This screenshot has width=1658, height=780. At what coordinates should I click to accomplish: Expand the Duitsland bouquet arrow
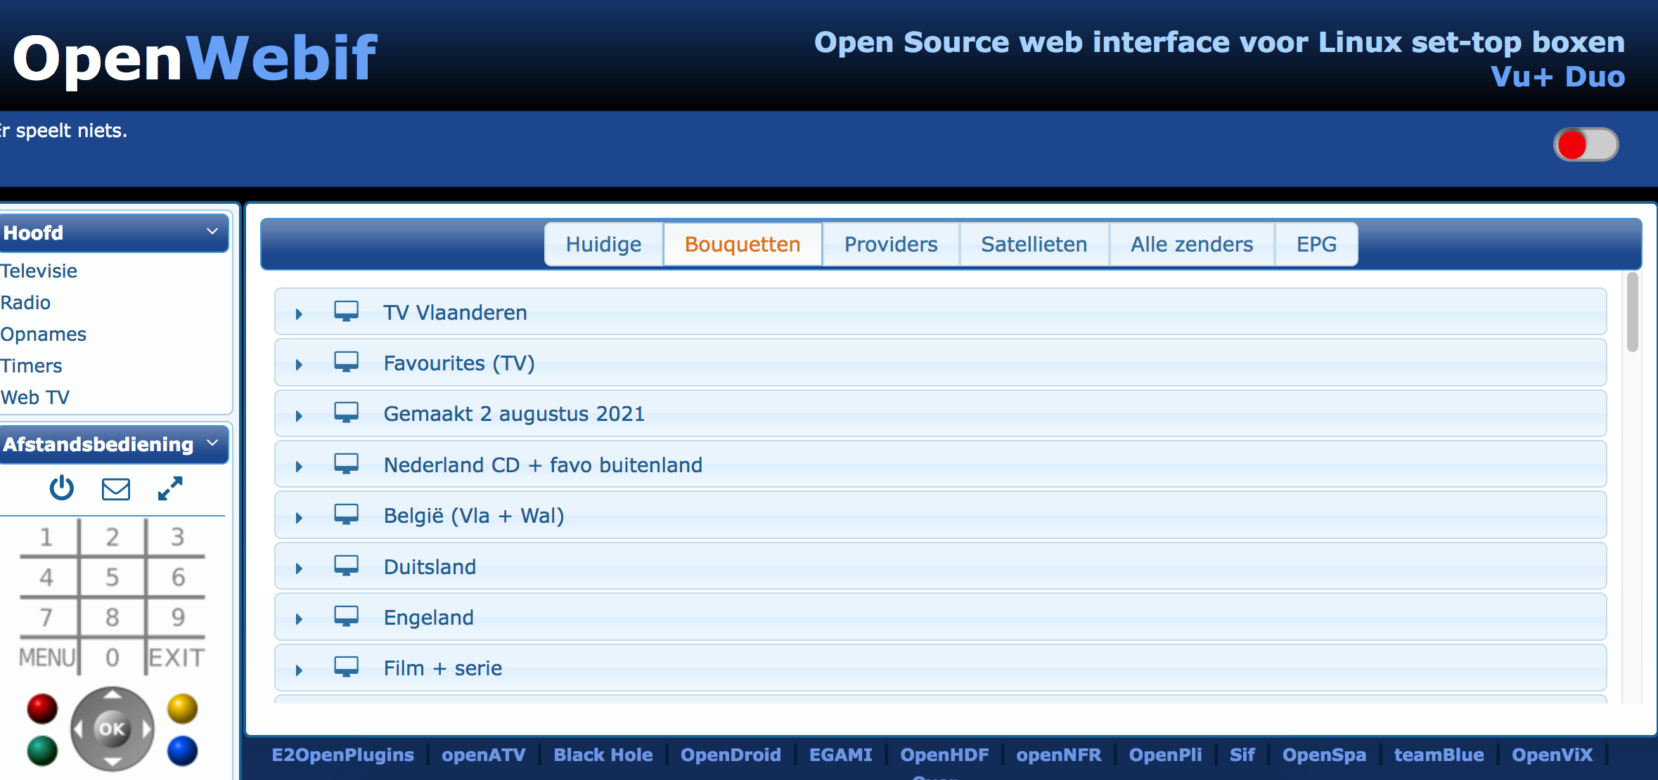click(x=299, y=568)
